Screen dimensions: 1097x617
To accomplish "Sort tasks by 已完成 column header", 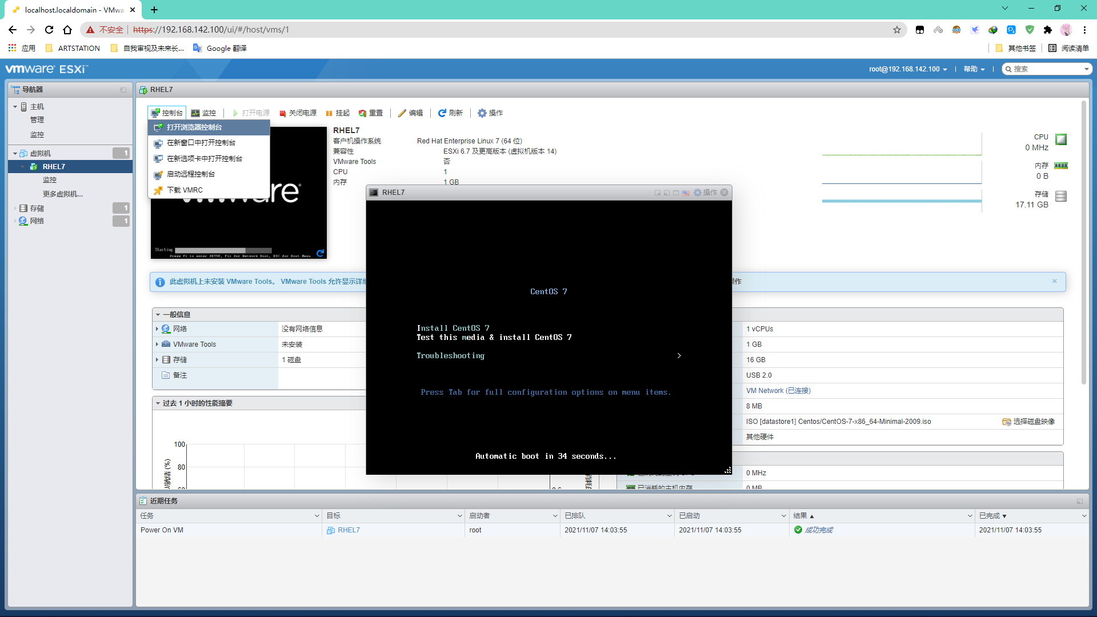I will (x=992, y=516).
